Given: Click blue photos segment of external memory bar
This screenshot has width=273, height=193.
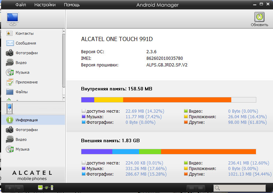Looking at the screenshot, I should tap(126, 152).
